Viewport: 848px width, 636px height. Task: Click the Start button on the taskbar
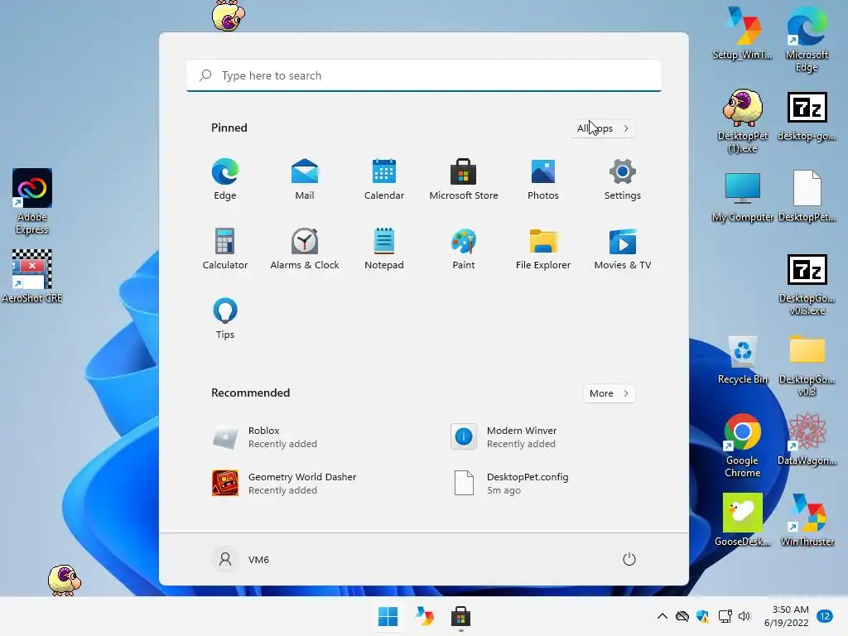click(388, 616)
